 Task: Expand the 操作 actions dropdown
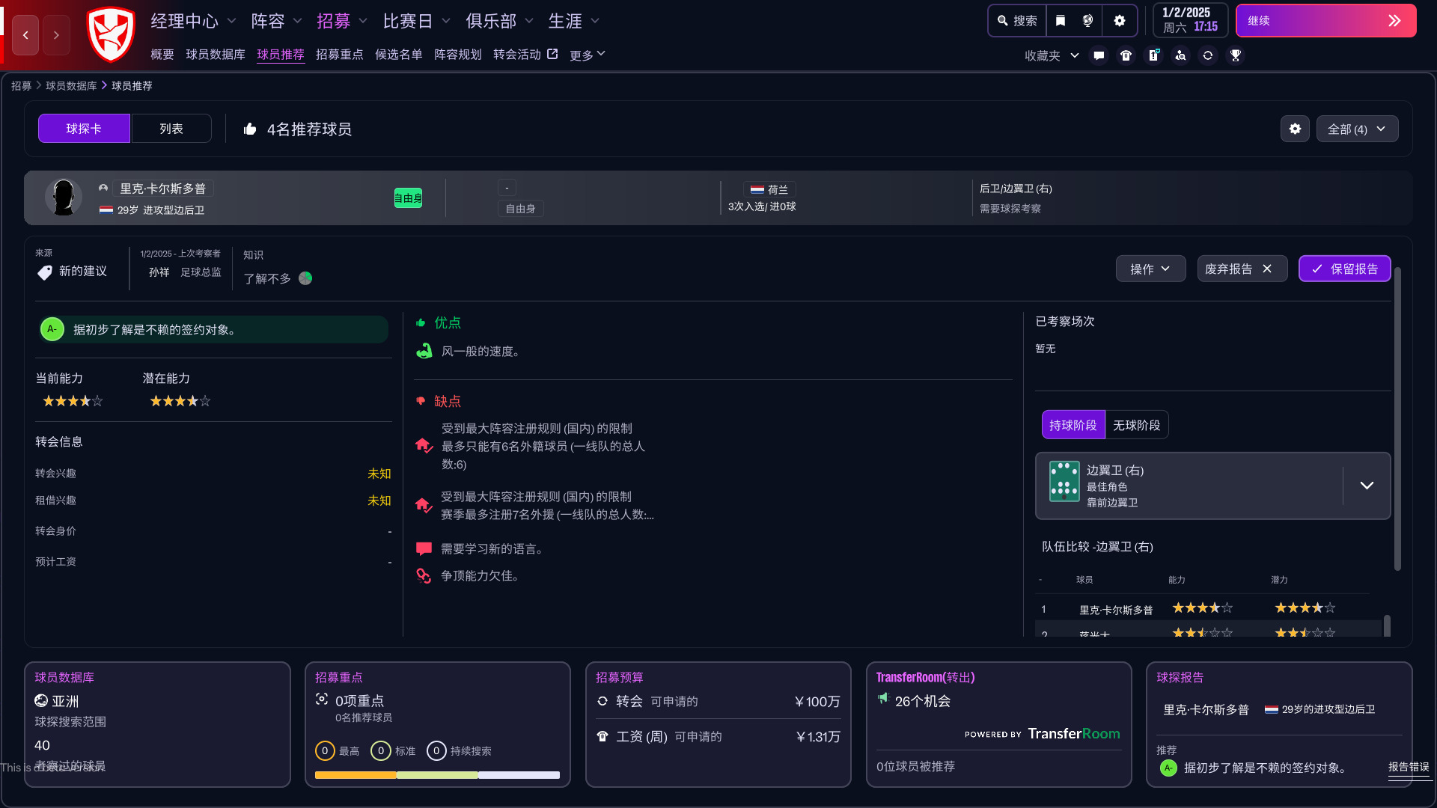(x=1150, y=269)
